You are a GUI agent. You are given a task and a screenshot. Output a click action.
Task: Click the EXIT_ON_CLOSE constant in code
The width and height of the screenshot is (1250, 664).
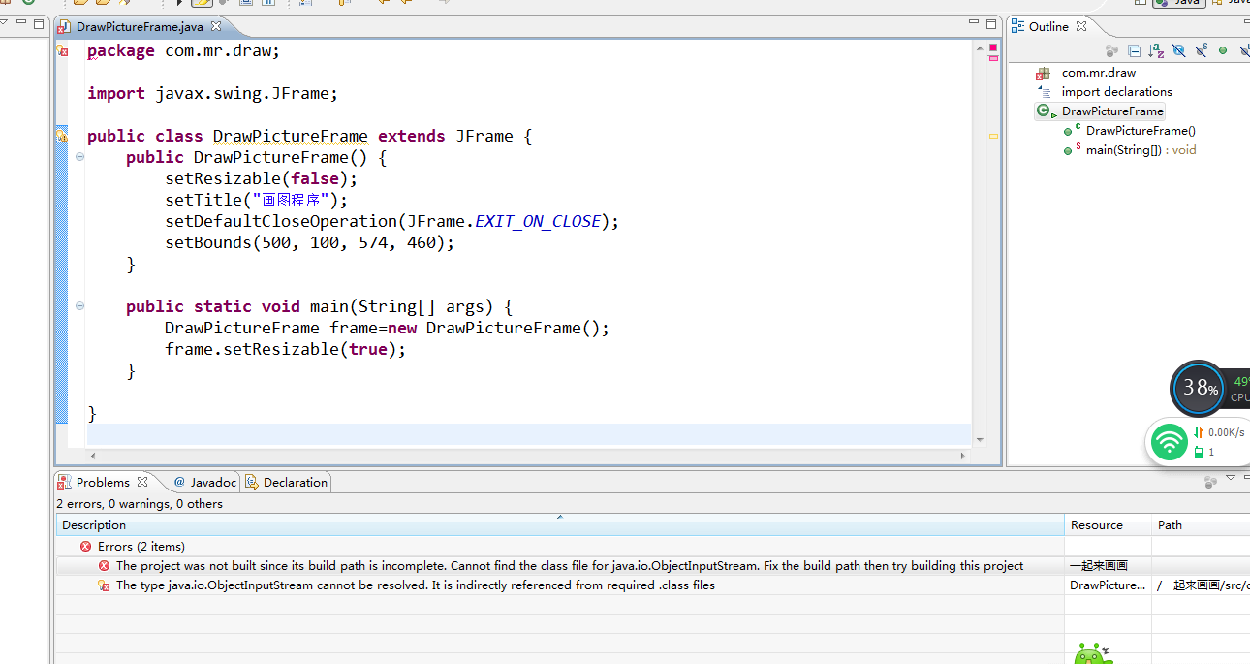coord(538,221)
